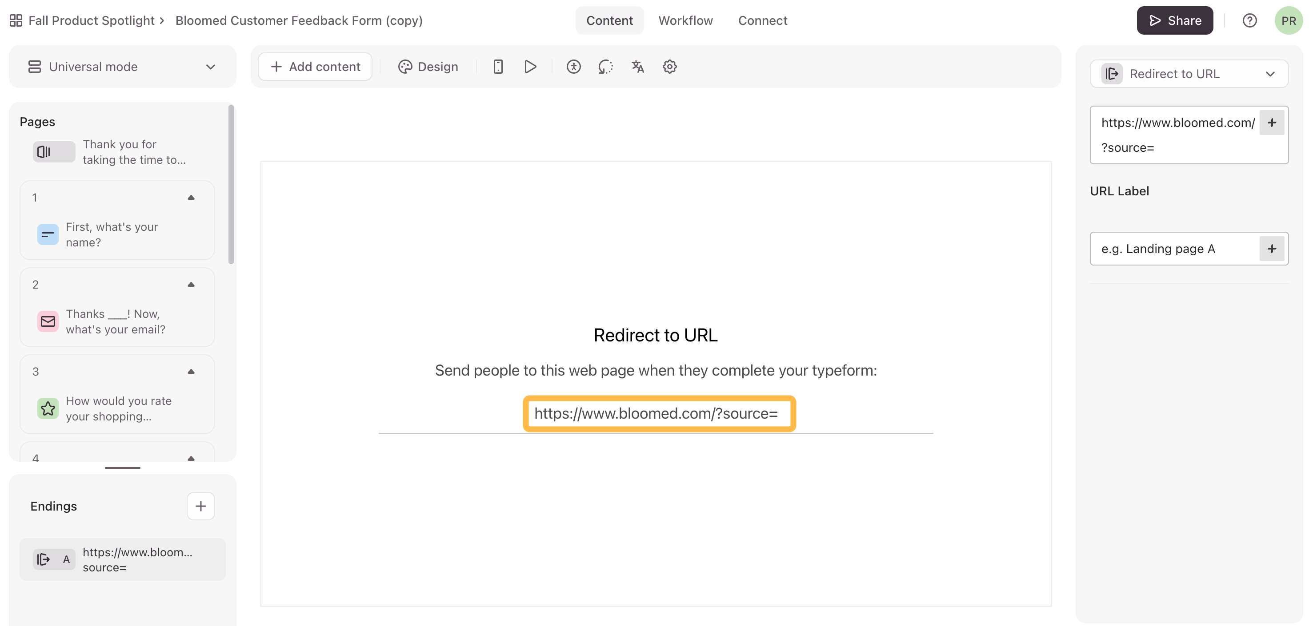The height and width of the screenshot is (626, 1313).
Task: Open the Redirect to URL type dropdown
Action: [x=1189, y=74]
